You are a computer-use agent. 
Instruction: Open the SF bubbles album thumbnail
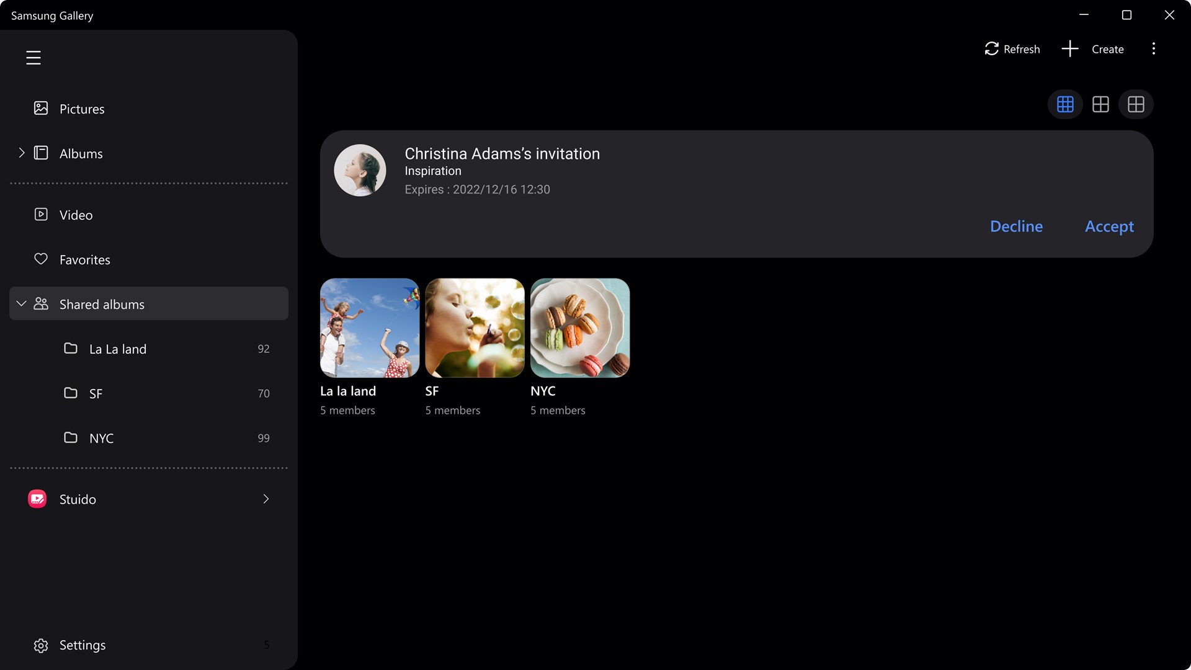tap(475, 328)
